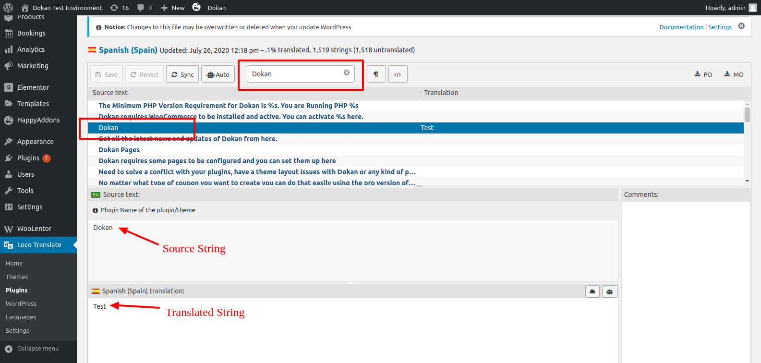Click inside the Comments box
The width and height of the screenshot is (761, 363).
pyautogui.click(x=686, y=282)
